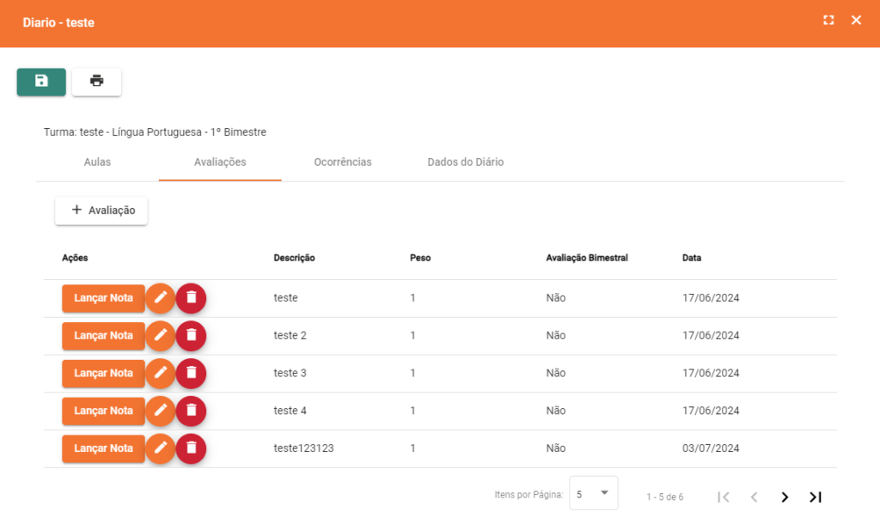This screenshot has width=880, height=524.
Task: Close the Diario dialog
Action: [856, 21]
